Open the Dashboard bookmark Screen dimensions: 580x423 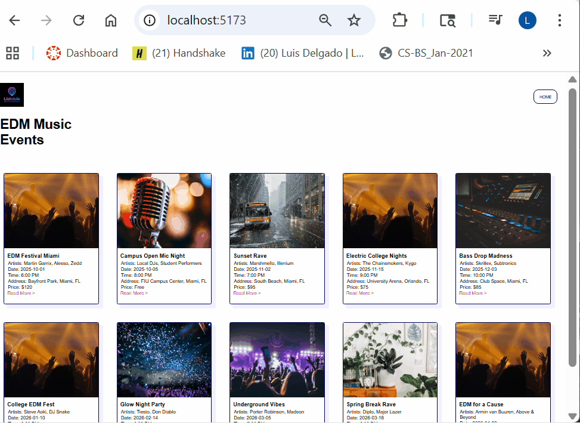[x=82, y=53]
